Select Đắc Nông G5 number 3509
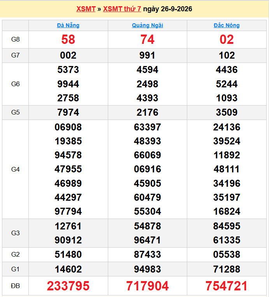This screenshot has height=297, width=269. click(227, 112)
